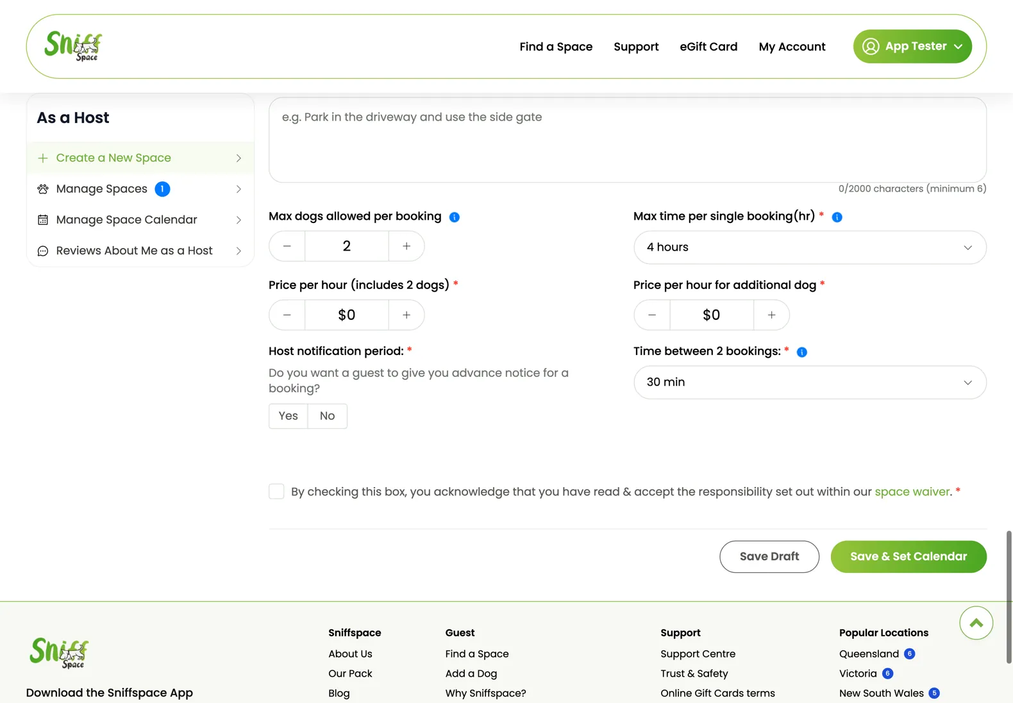Viewport: 1013px width, 703px height.
Task: Open Trust & Safety footer link
Action: pos(694,674)
